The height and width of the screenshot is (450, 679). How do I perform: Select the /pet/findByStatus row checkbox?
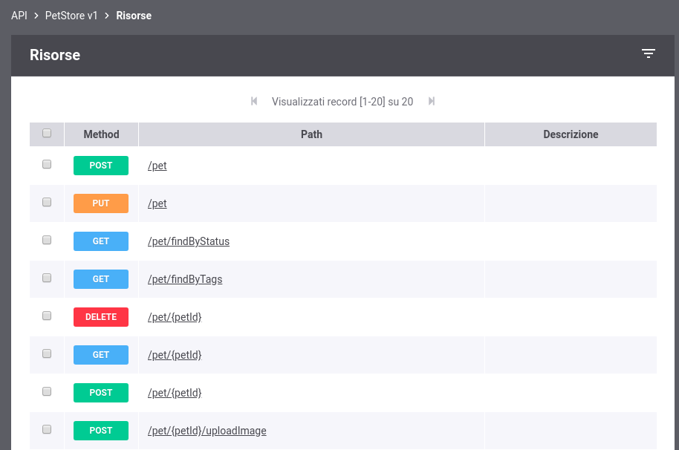47,240
